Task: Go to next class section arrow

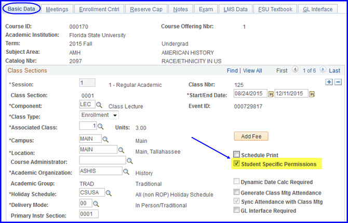Action: click(323, 70)
